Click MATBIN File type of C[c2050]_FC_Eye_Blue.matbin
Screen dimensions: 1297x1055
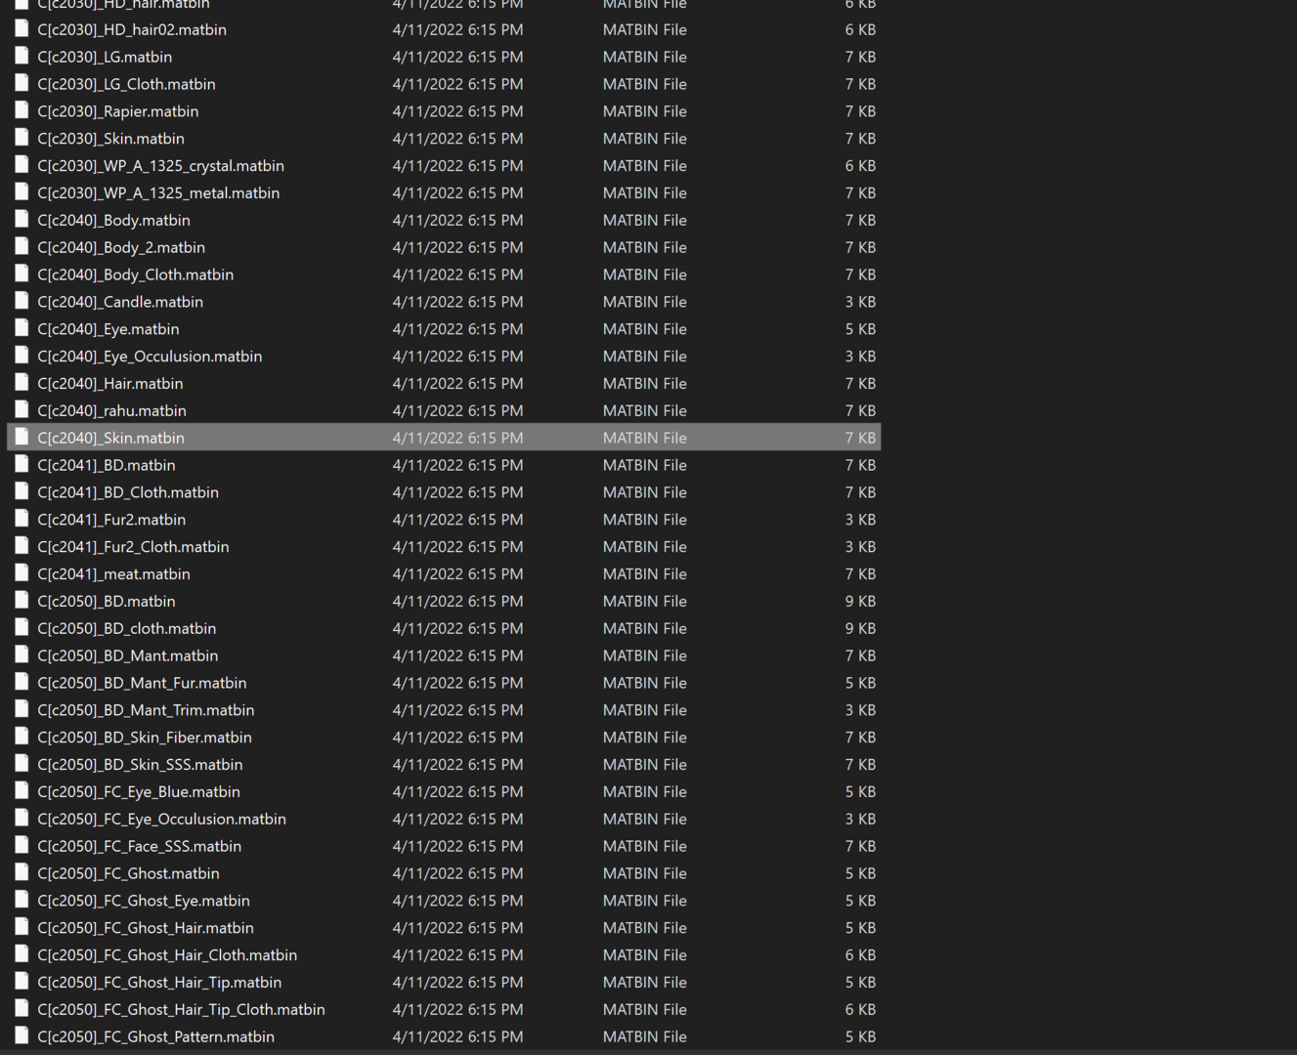pos(645,792)
